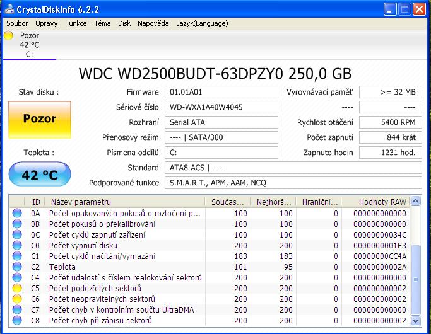Image resolution: width=431 pixels, height=334 pixels.
Task: Select the Teplota parameter row
Action: pos(210,267)
